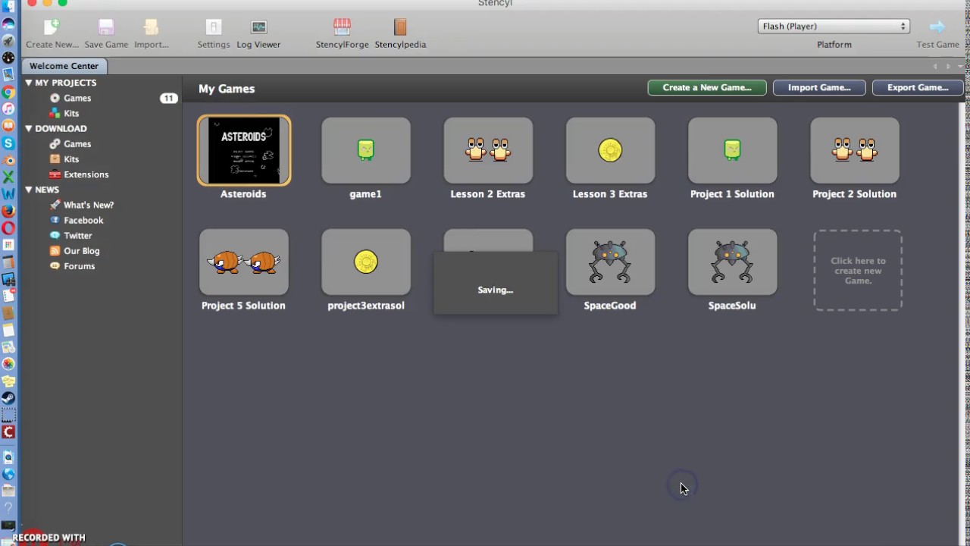Select the Welcome Center tab
Screen dimensions: 970x546
(x=64, y=66)
